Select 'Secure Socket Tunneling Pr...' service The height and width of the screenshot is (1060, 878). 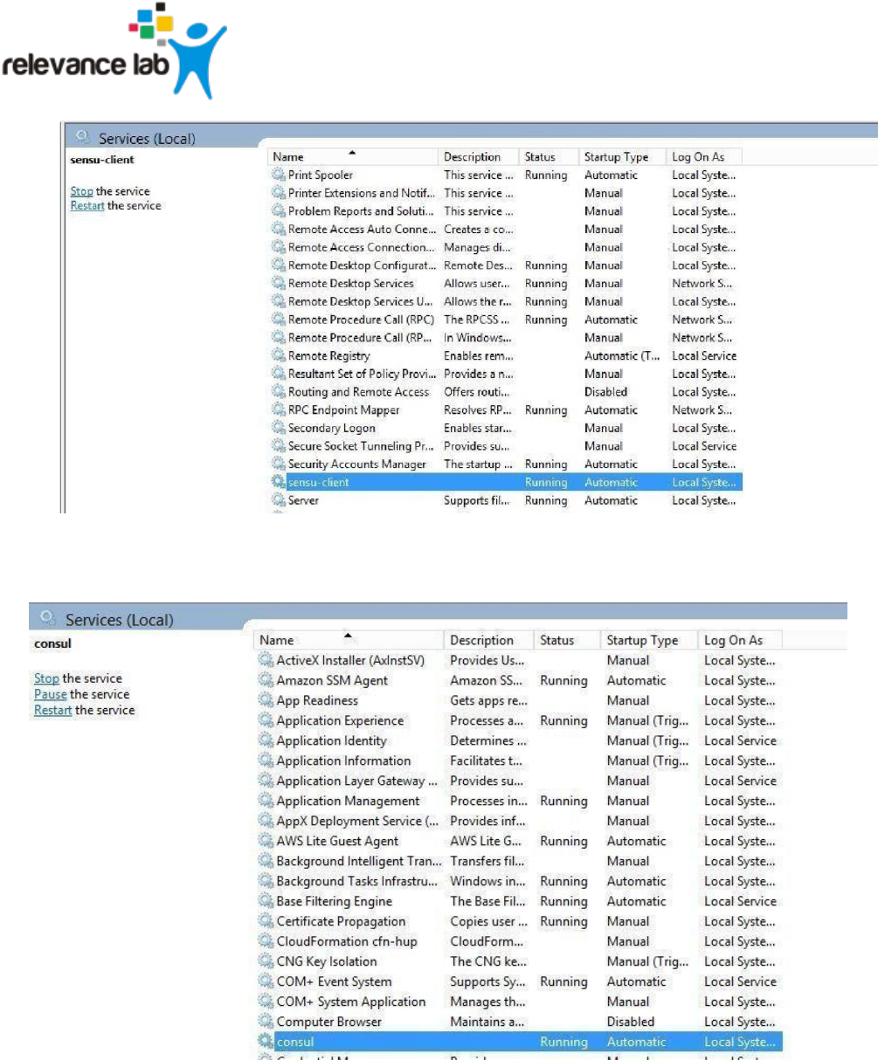point(361,446)
